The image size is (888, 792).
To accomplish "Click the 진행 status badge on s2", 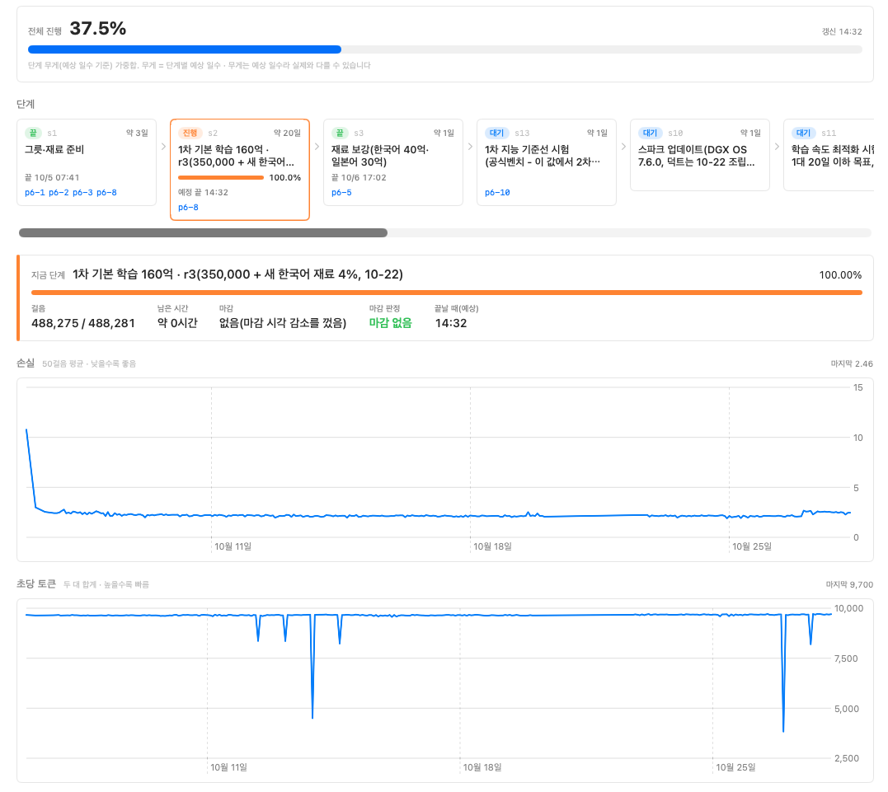I will (x=190, y=133).
